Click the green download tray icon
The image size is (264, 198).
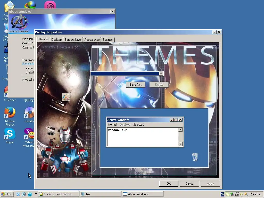pyautogui.click(x=232, y=194)
